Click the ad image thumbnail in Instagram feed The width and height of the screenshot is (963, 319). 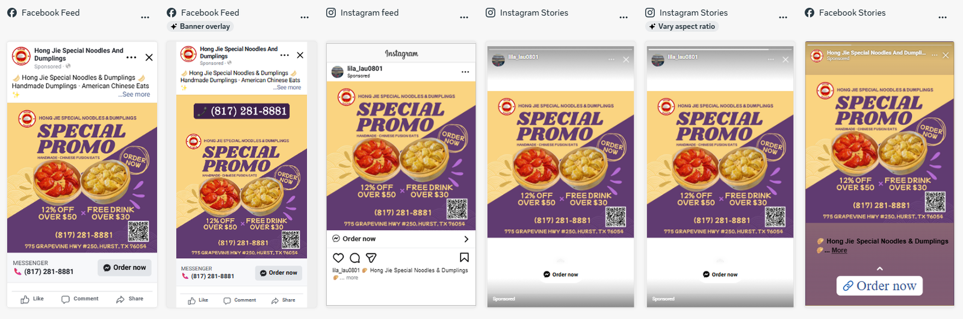pos(401,155)
